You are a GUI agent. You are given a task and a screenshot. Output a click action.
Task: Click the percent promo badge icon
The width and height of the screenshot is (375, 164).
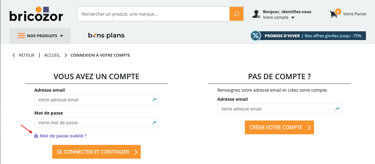(x=256, y=36)
